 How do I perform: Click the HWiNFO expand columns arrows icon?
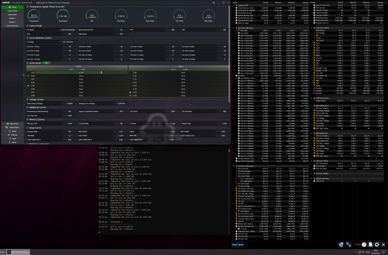[x=235, y=244]
